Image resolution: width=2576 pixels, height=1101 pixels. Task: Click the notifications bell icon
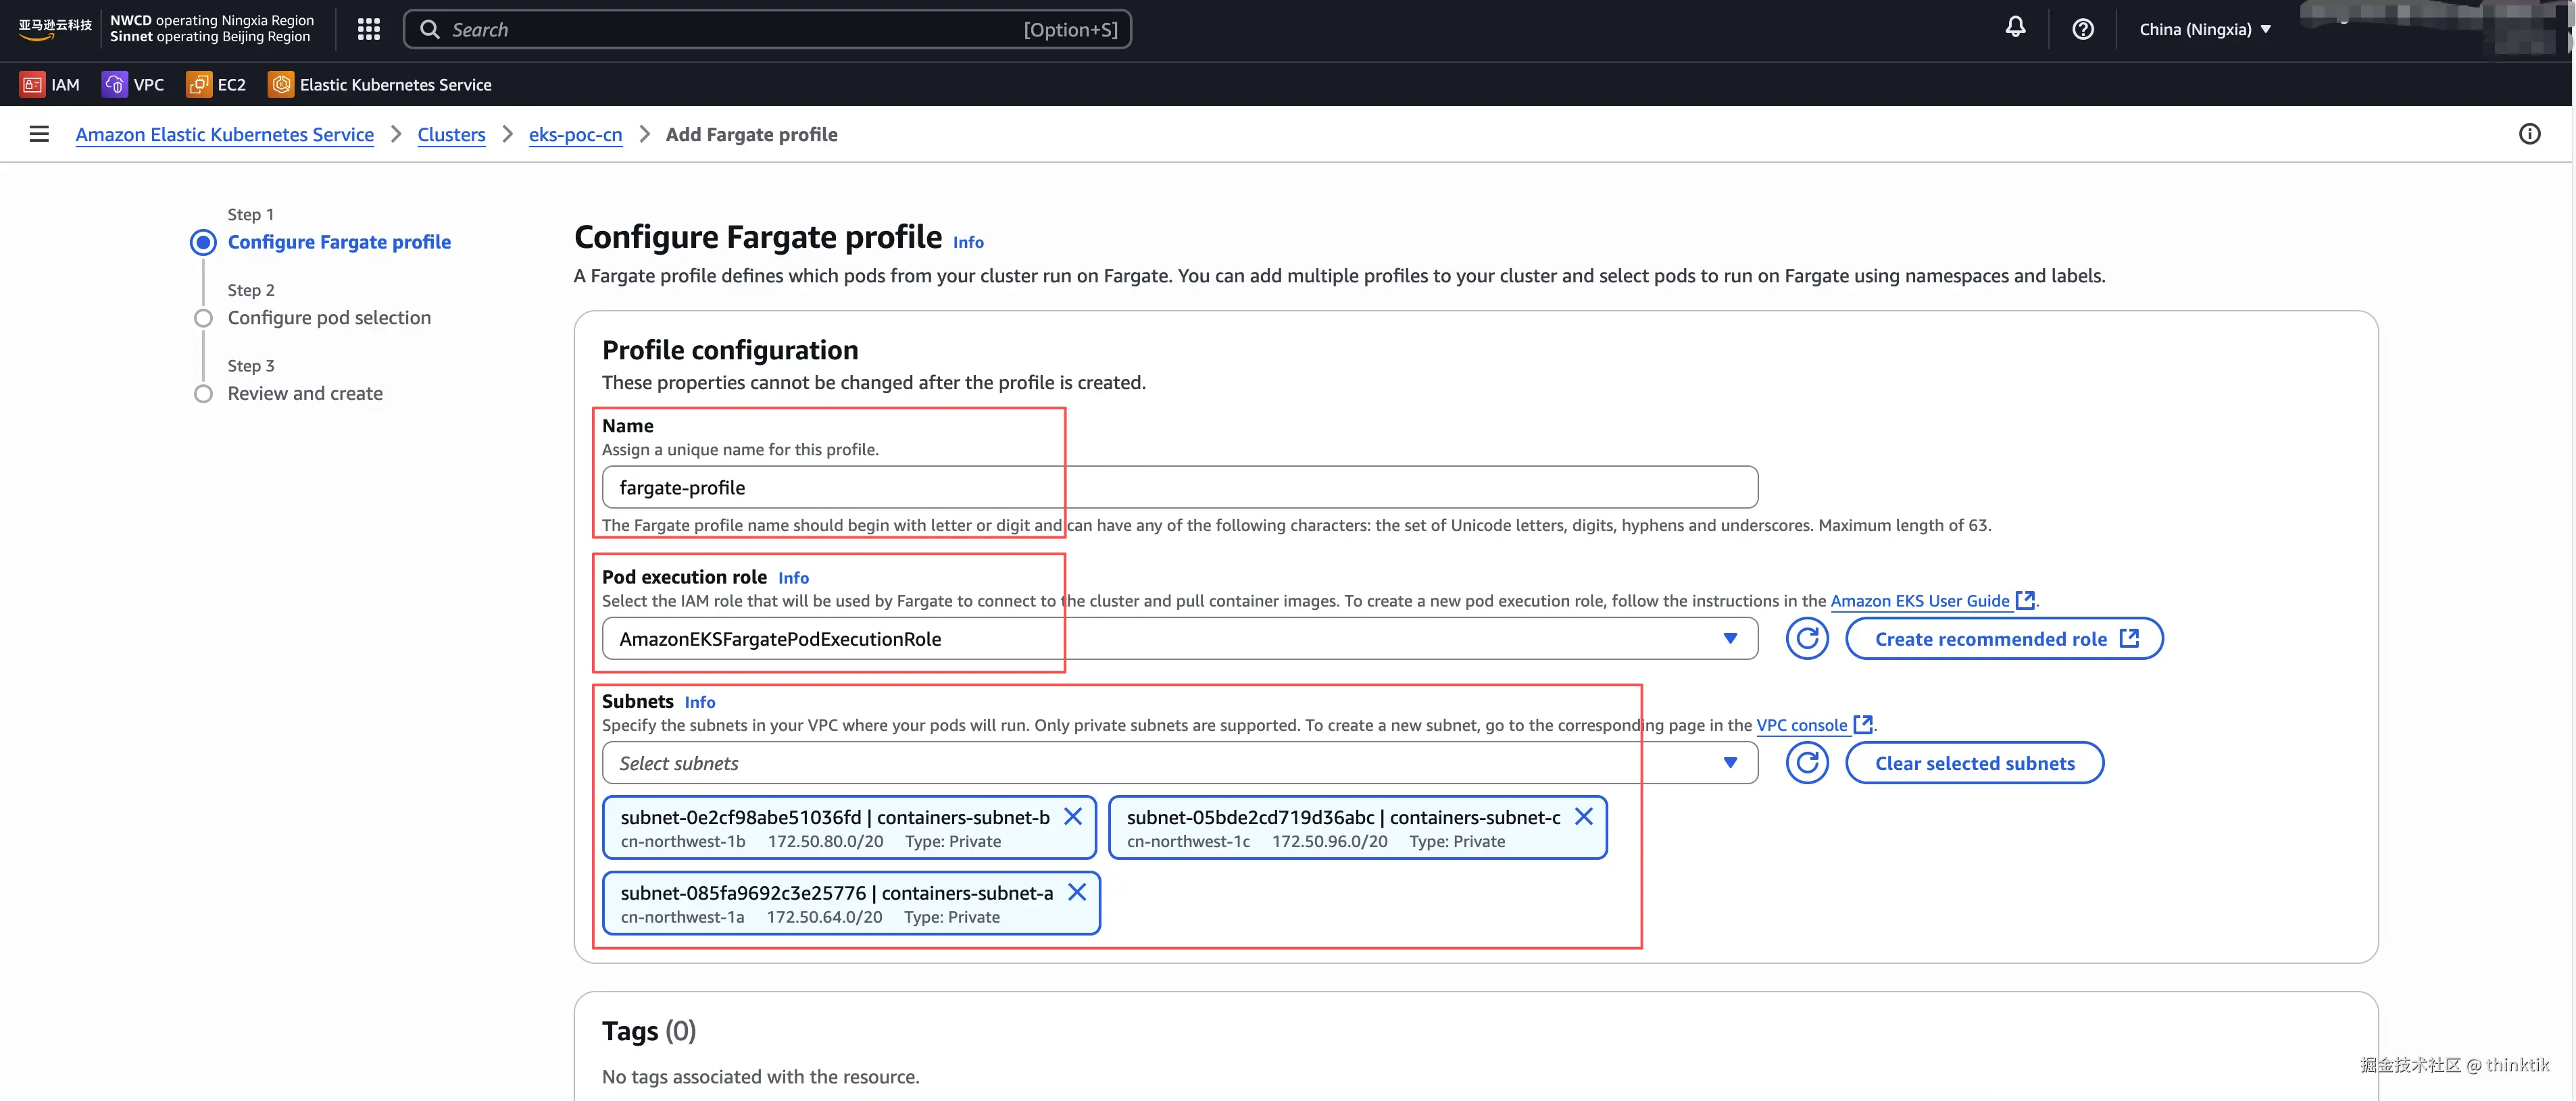click(x=2015, y=28)
